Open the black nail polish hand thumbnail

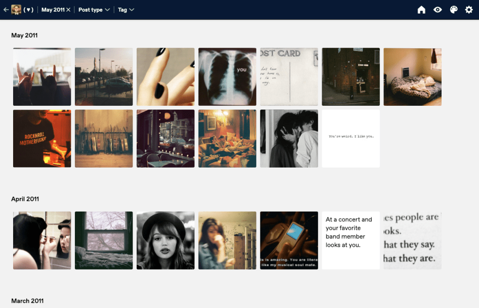click(x=165, y=77)
